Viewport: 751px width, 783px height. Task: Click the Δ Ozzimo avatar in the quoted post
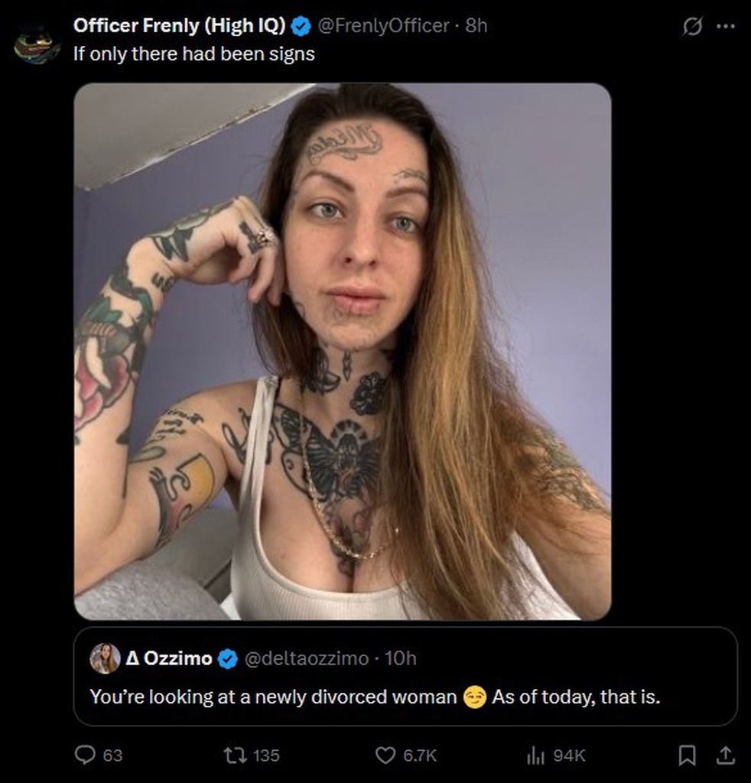click(105, 658)
